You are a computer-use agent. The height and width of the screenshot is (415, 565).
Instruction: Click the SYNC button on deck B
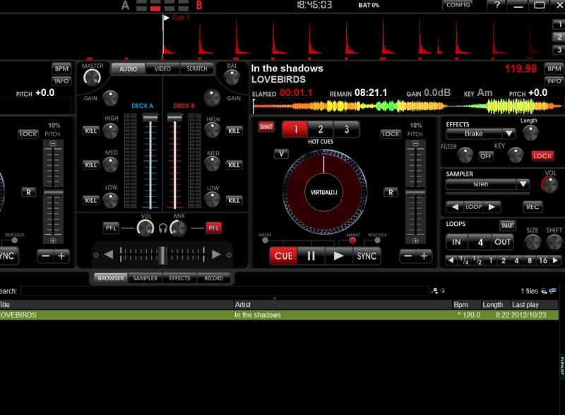(367, 256)
